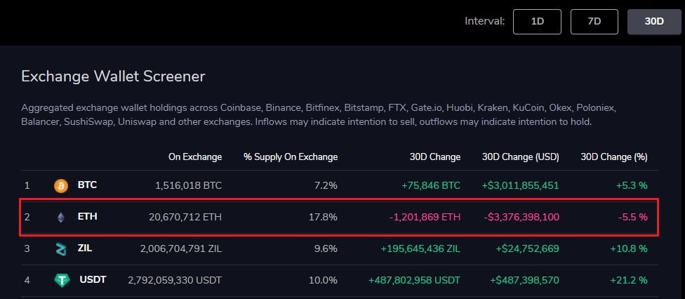Open the BTC ticker link
The image size is (685, 299).
[x=87, y=185]
